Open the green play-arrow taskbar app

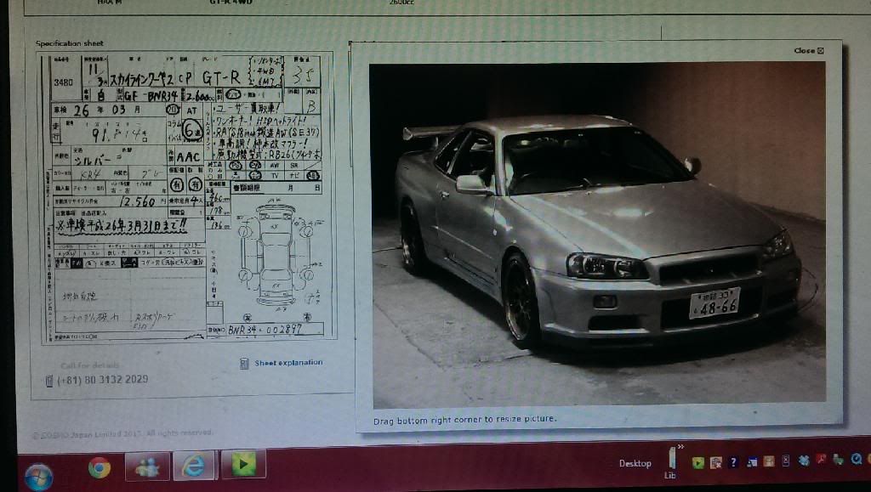243,465
